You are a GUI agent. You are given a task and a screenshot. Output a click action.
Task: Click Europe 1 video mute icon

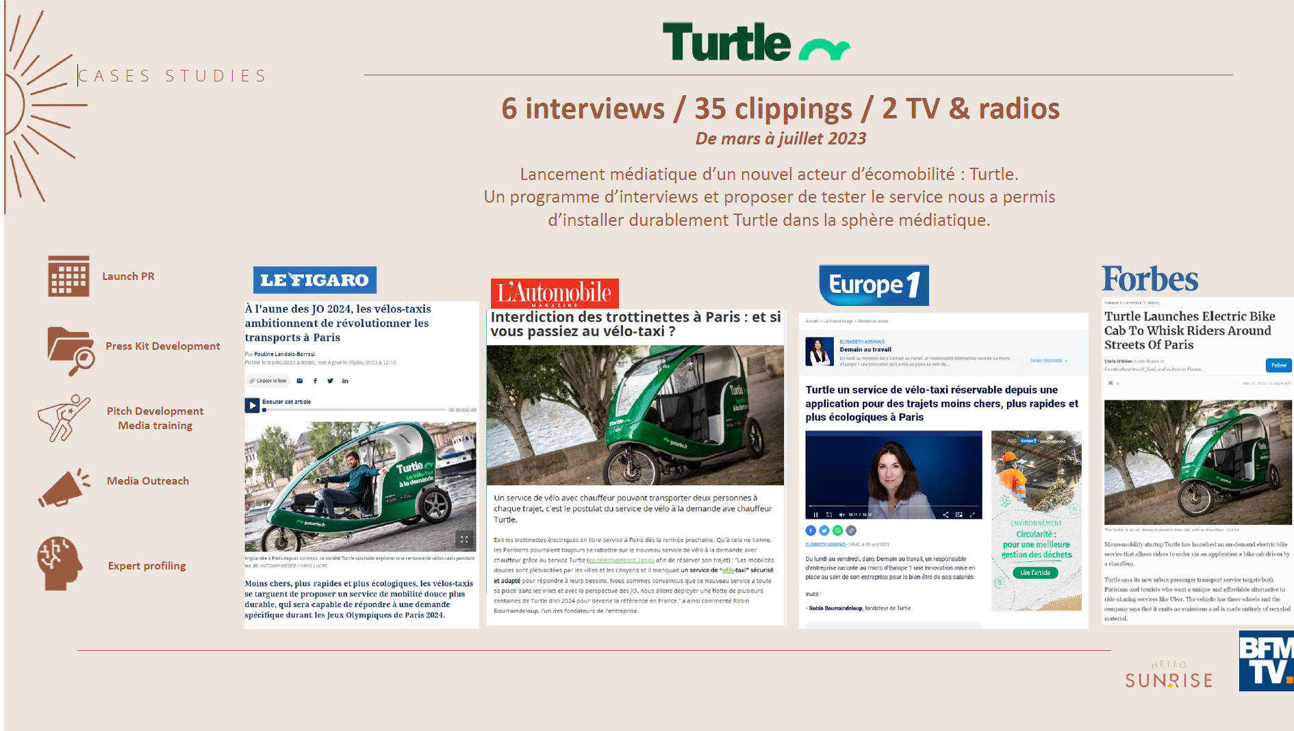pos(841,515)
